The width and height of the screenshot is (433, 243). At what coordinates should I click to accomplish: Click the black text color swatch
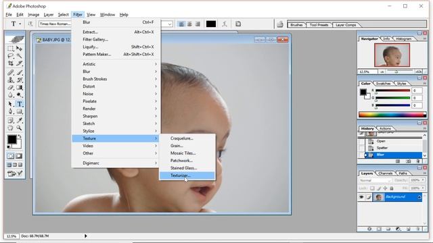pos(211,24)
